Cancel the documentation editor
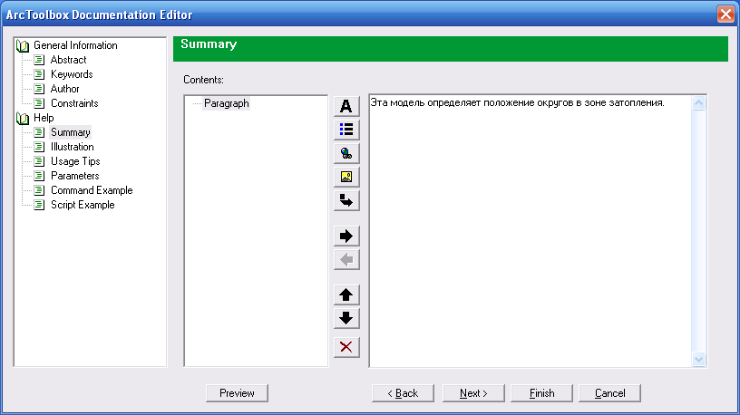The image size is (740, 415). pos(609,393)
